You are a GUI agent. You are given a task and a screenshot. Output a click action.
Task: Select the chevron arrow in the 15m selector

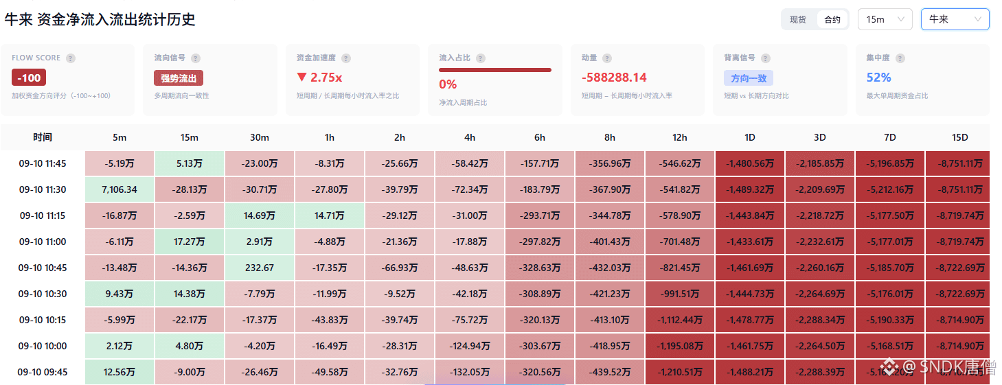[902, 19]
